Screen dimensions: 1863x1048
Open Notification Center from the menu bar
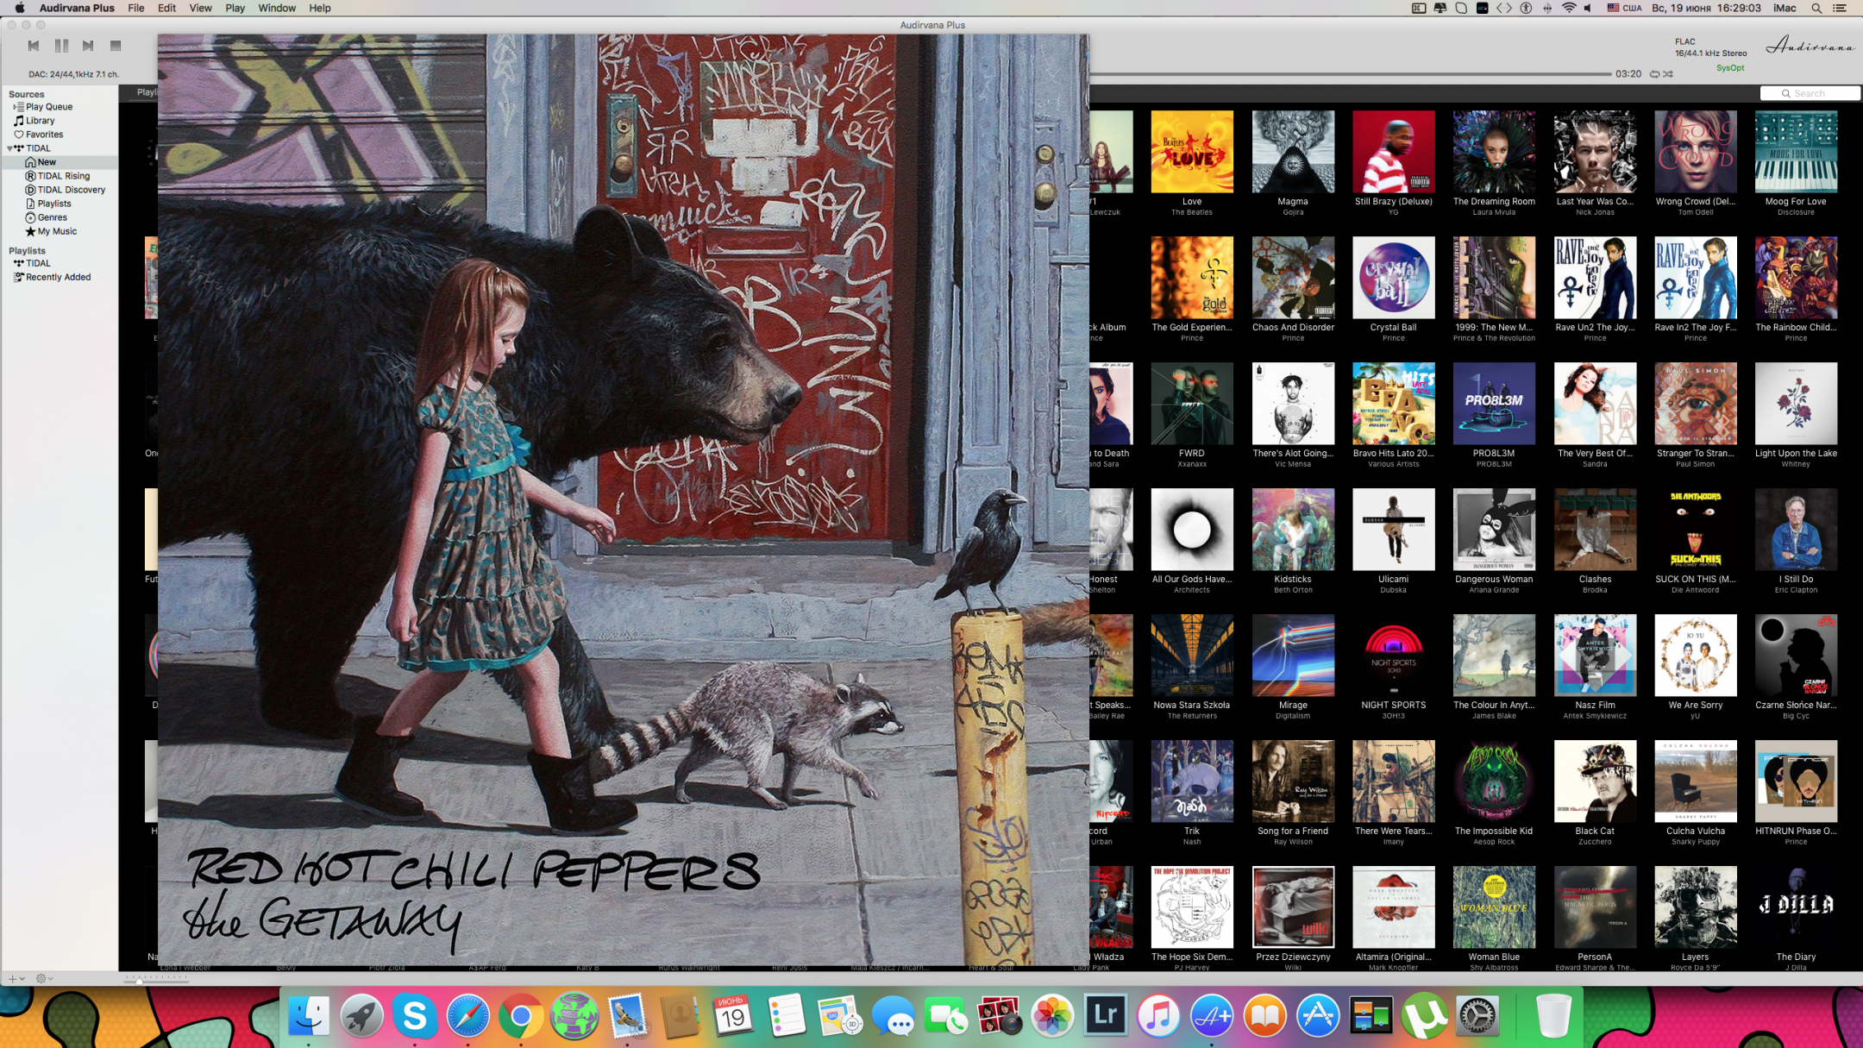point(1840,8)
